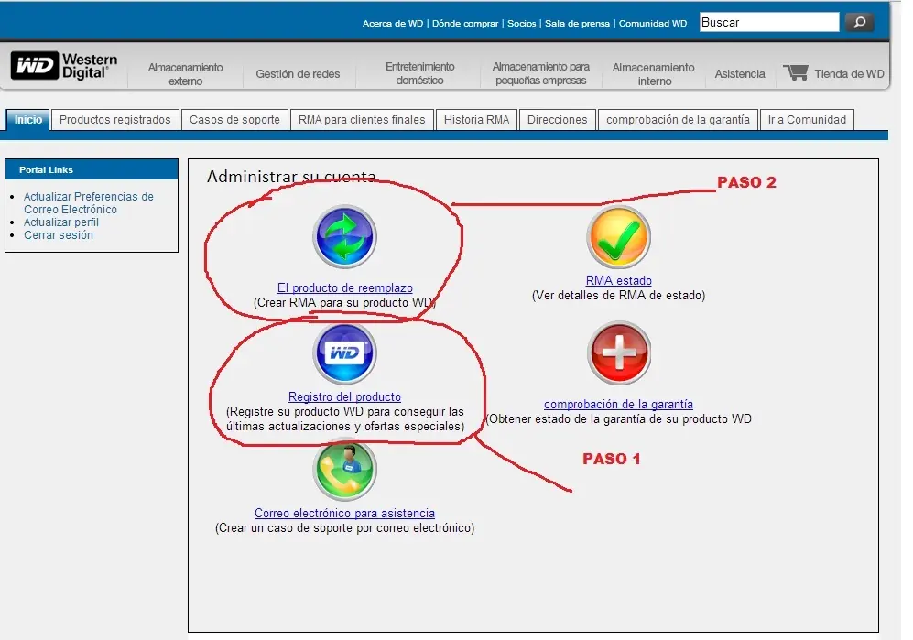Image resolution: width=913 pixels, height=640 pixels.
Task: Click the blue replacement arrows icon
Action: [x=344, y=237]
